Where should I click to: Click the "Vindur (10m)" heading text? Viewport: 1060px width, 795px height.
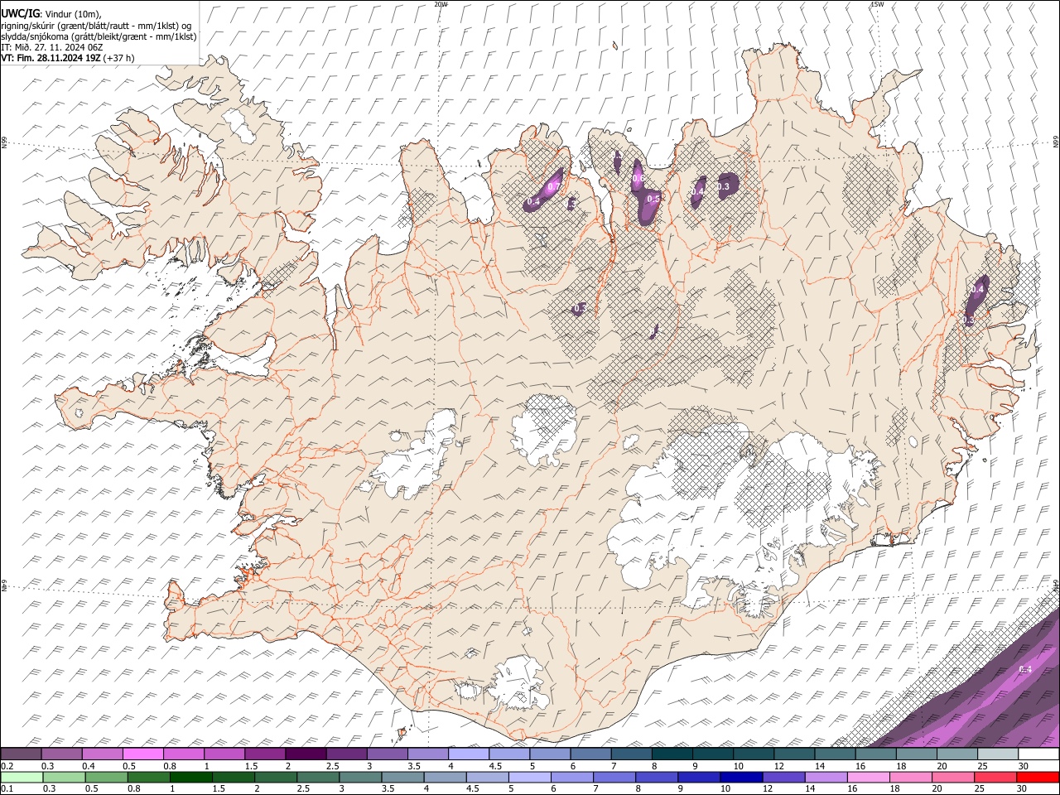click(x=72, y=14)
